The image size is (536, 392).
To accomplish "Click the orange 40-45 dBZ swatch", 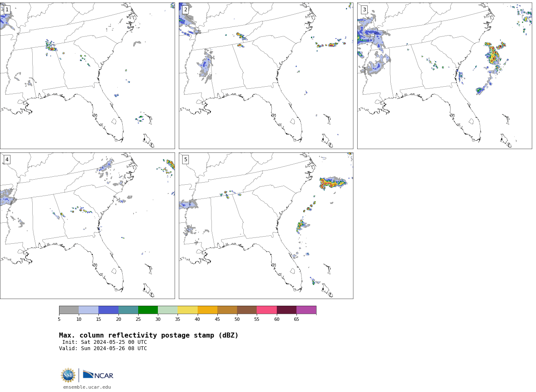I will point(207,310).
